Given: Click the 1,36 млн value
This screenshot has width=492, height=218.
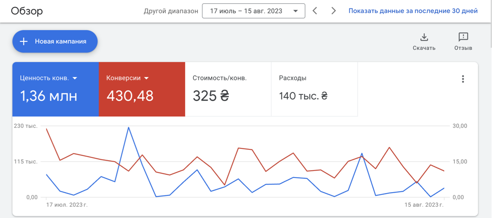Looking at the screenshot, I should (48, 96).
